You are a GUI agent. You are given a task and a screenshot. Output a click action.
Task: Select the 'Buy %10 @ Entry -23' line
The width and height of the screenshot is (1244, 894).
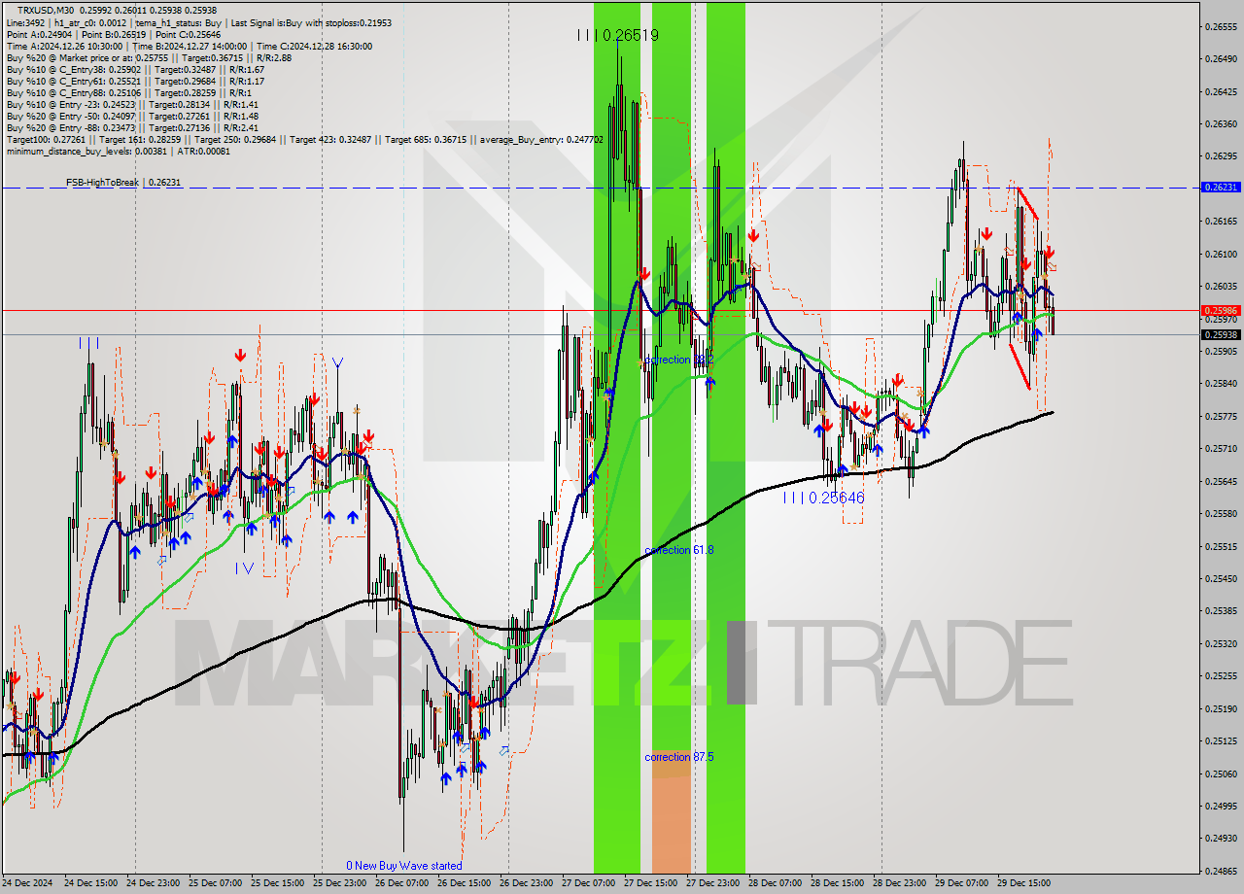(132, 104)
